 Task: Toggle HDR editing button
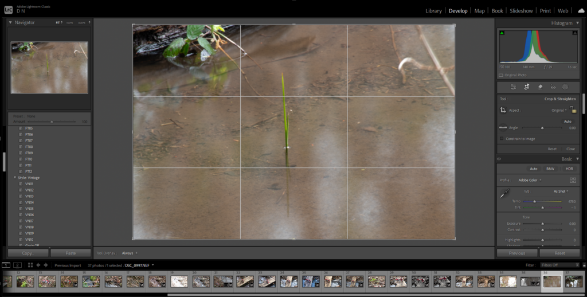[569, 169]
